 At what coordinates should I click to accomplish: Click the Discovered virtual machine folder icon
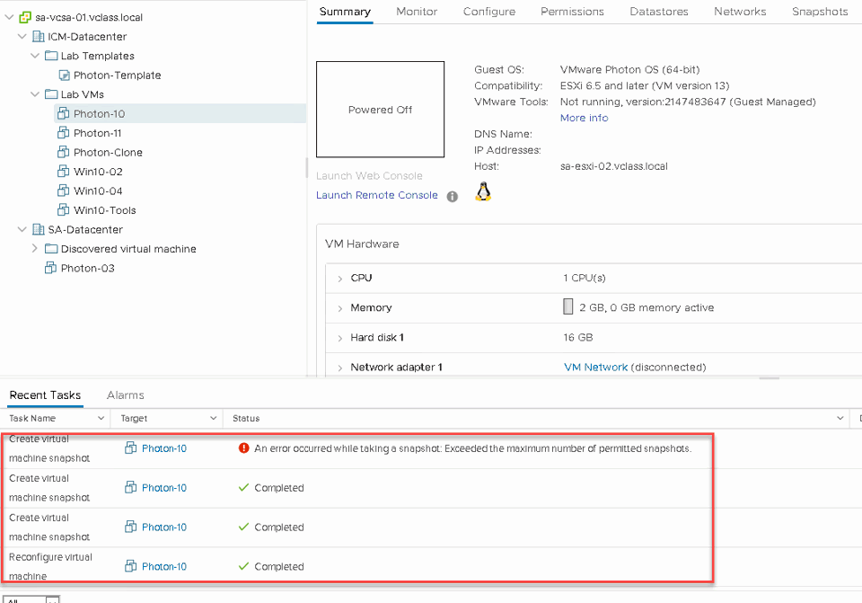pos(51,249)
